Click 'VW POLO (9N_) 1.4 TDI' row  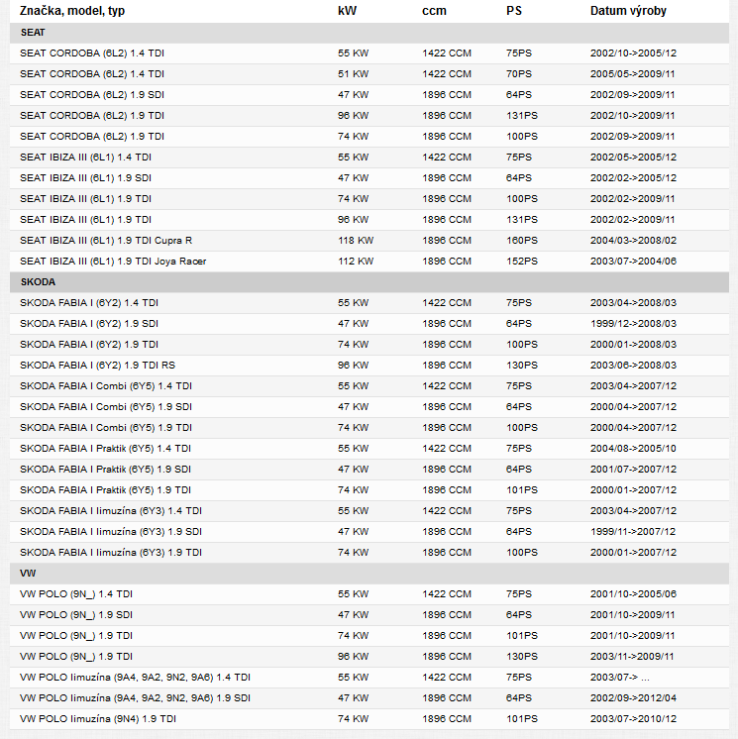click(x=369, y=593)
